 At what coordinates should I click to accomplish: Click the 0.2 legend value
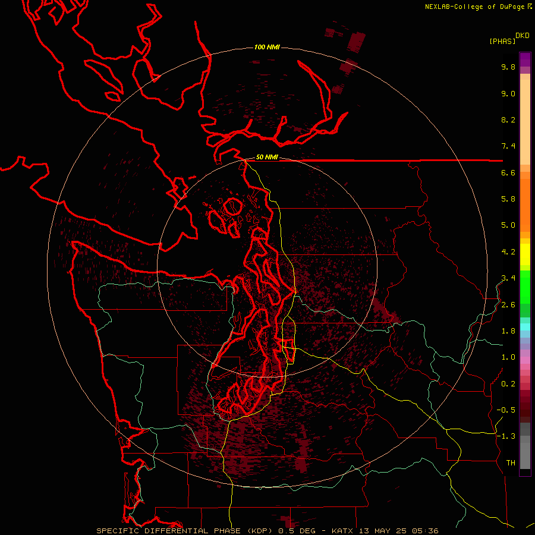pyautogui.click(x=508, y=384)
